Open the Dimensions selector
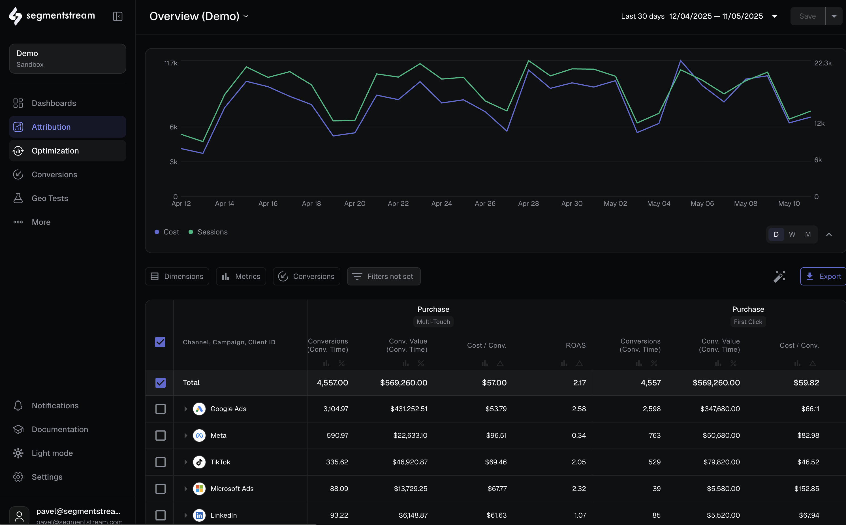This screenshot has width=846, height=525. click(177, 276)
